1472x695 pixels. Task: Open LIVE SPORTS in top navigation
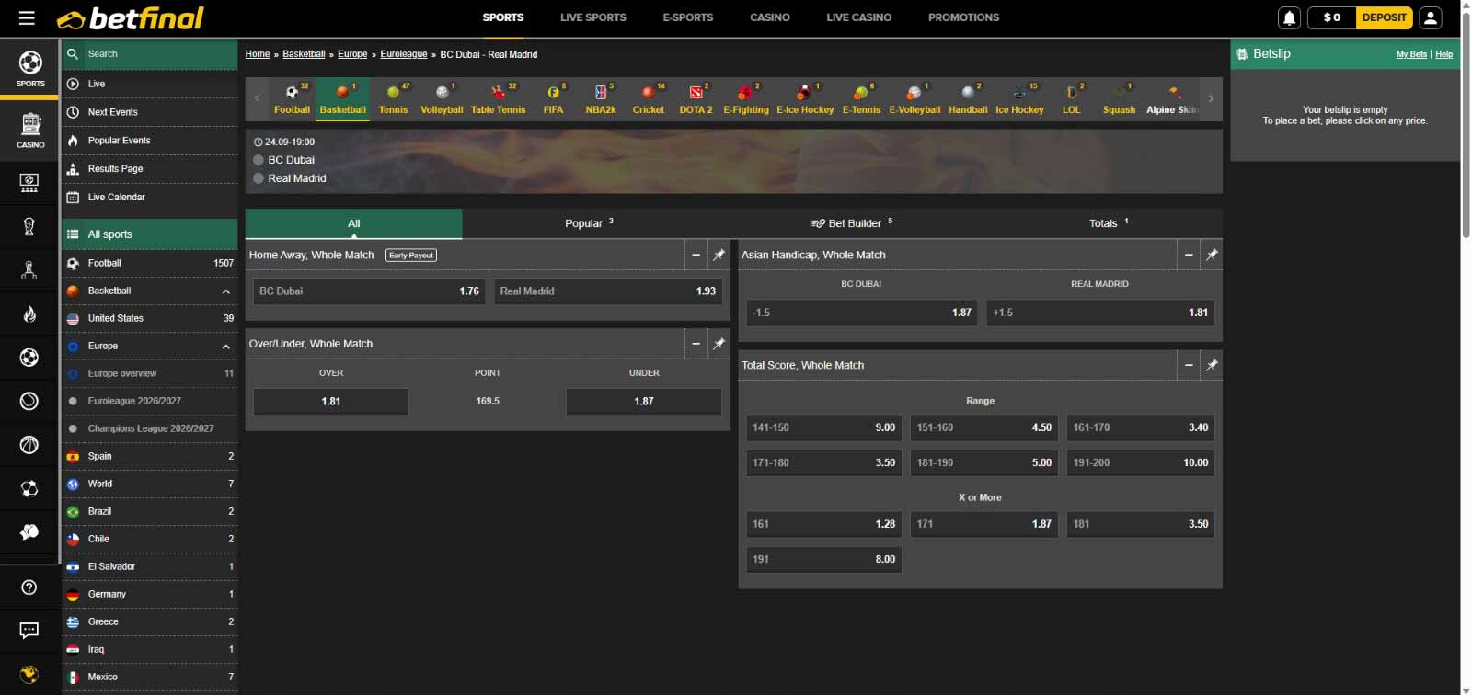pyautogui.click(x=593, y=17)
